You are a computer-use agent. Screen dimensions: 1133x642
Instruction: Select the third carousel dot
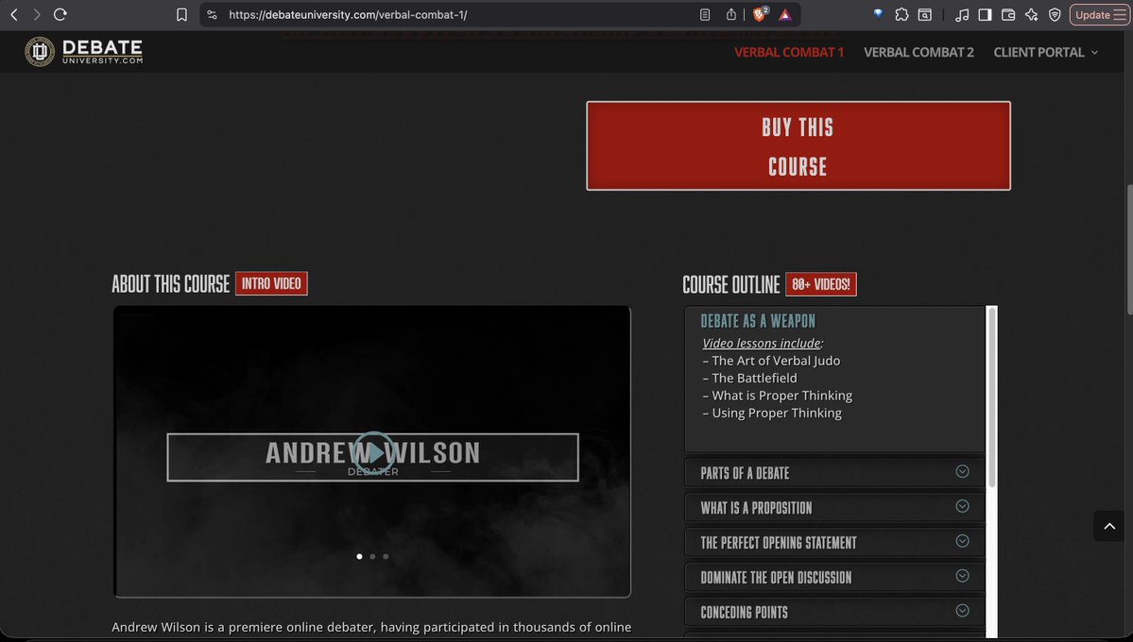tap(386, 556)
